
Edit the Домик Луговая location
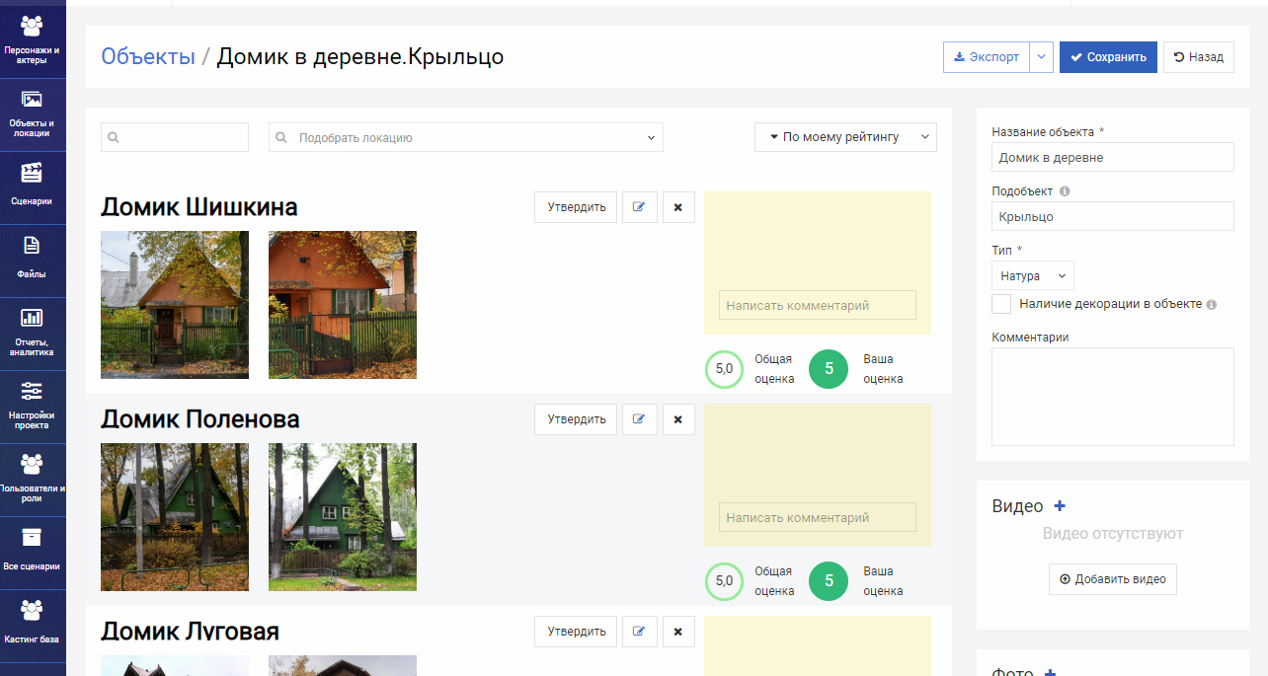640,632
